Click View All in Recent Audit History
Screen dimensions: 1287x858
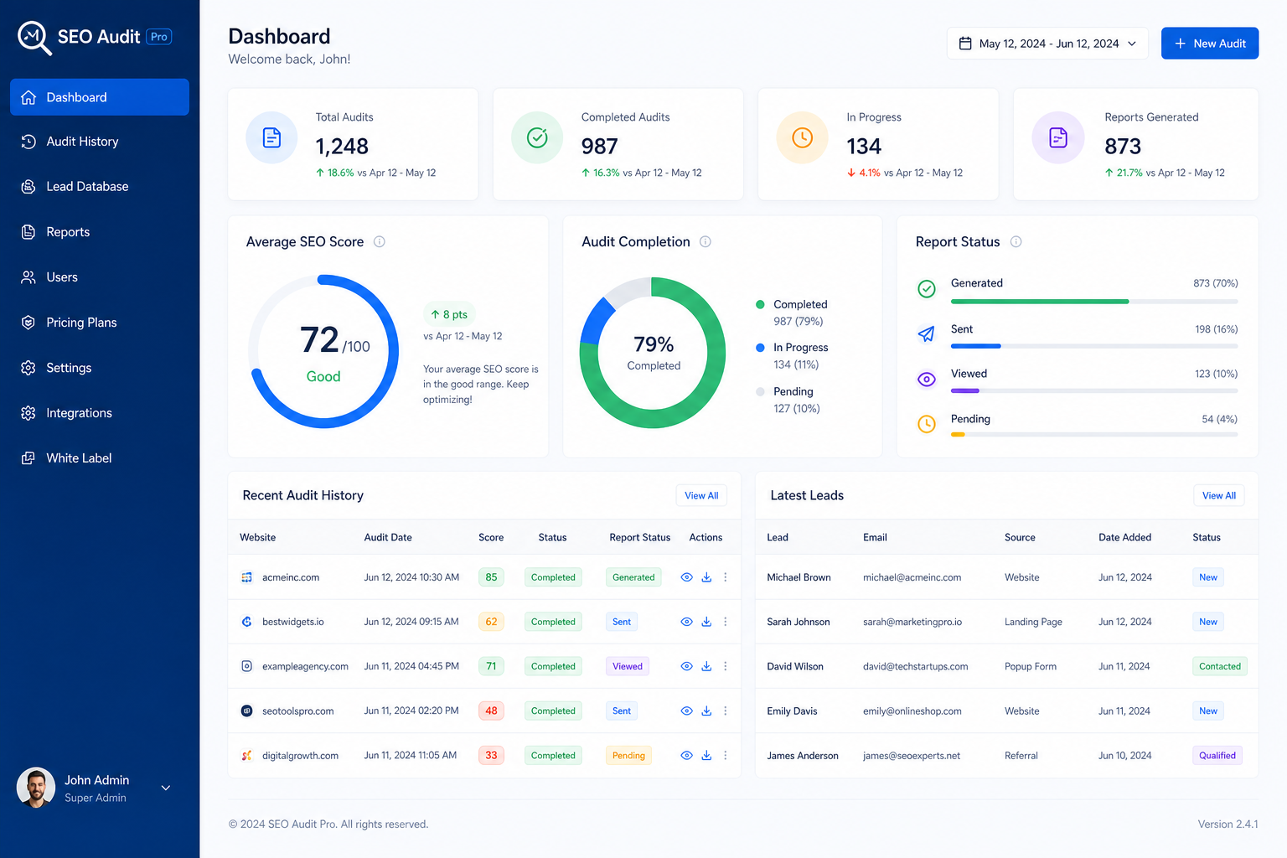point(701,495)
